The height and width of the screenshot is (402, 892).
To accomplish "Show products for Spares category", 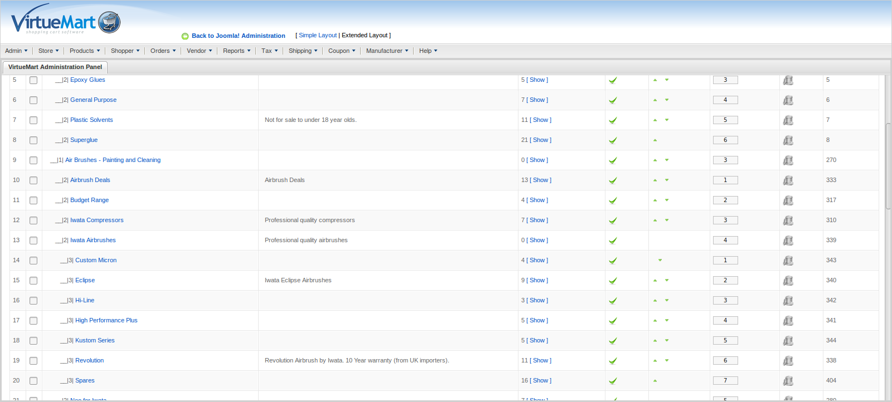I will coord(541,380).
